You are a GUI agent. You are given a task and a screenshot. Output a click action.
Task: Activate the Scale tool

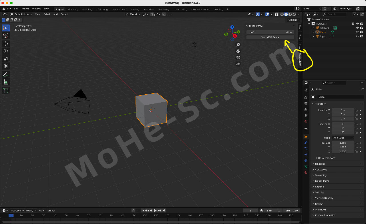(5, 59)
